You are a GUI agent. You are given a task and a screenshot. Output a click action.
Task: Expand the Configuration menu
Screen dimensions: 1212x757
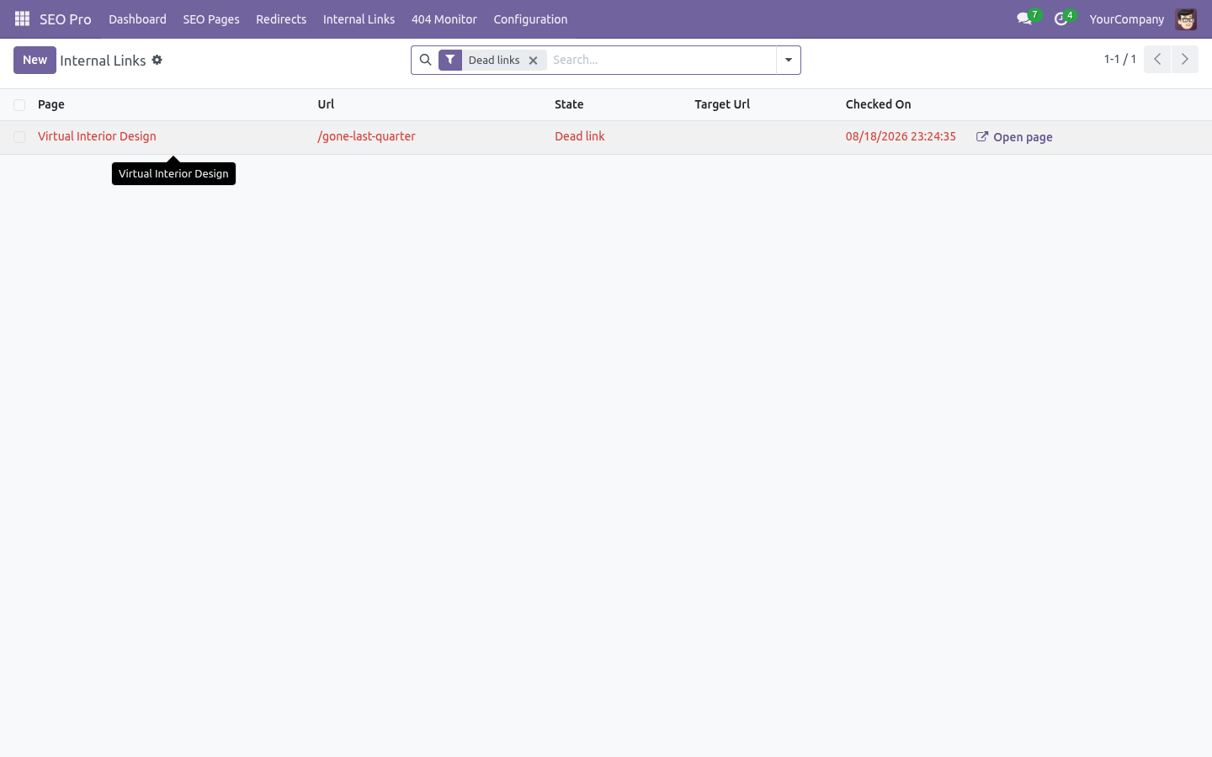(530, 19)
